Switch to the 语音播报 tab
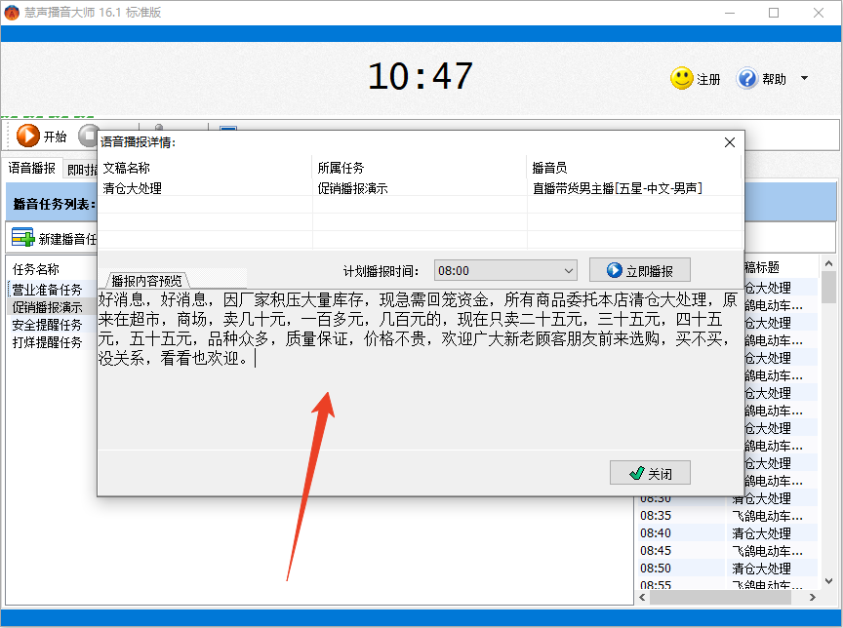This screenshot has height=628, width=843. [x=29, y=167]
